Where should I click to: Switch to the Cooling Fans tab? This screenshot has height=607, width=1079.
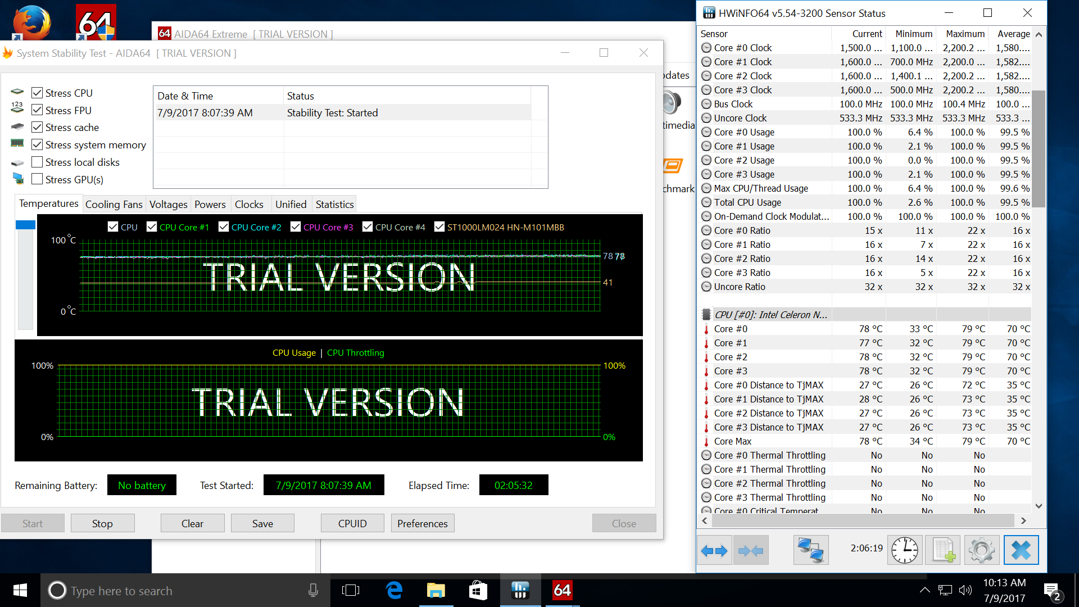pos(114,205)
